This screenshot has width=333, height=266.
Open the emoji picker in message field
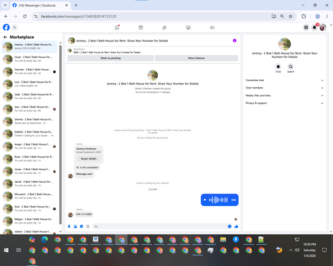230,226
